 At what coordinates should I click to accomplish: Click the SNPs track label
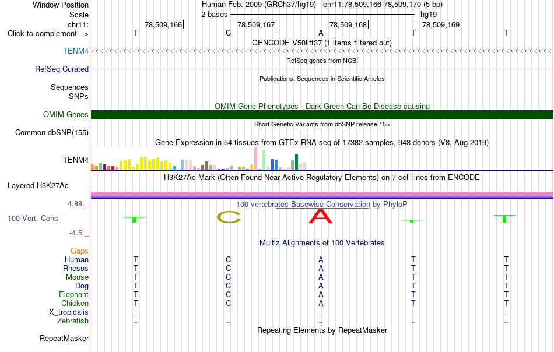click(x=79, y=96)
